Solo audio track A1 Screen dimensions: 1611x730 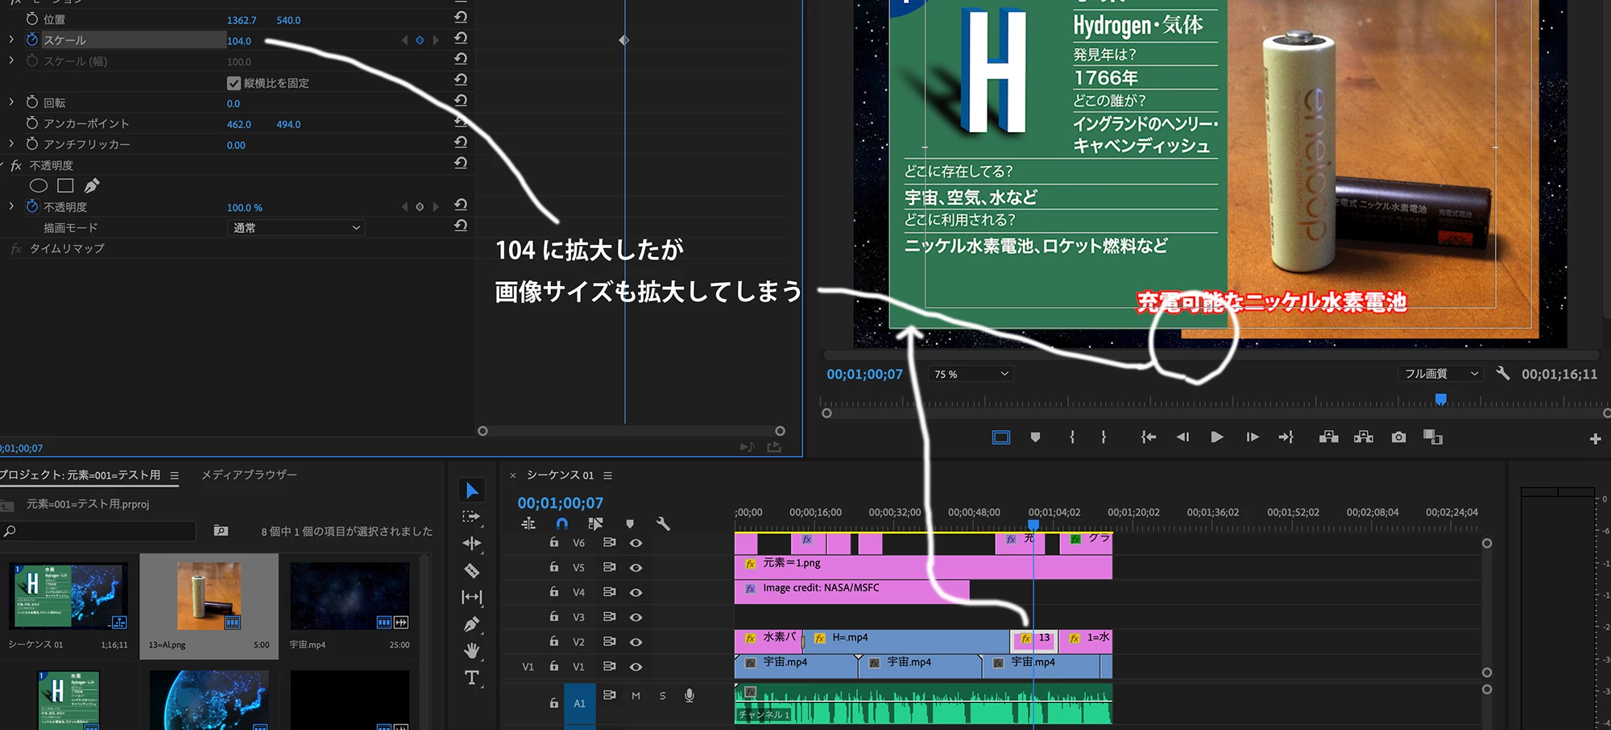point(662,695)
